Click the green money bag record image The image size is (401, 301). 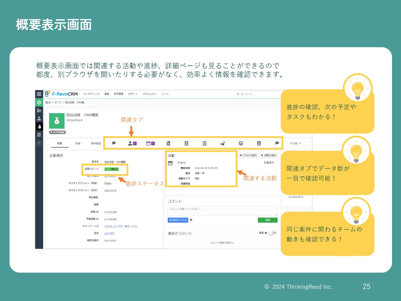coord(57,121)
